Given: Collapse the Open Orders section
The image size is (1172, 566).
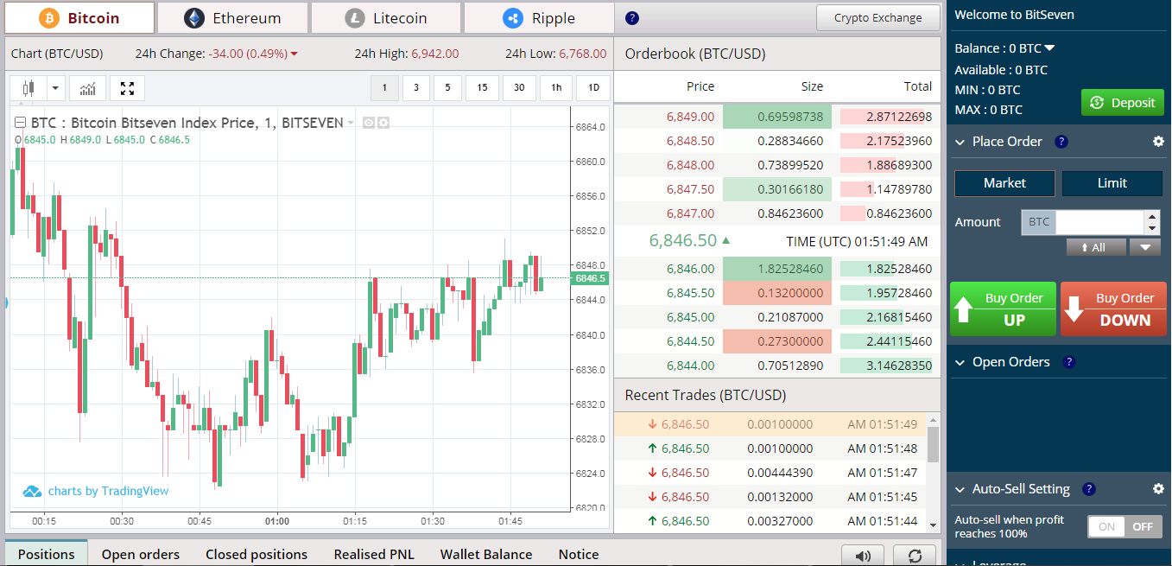Looking at the screenshot, I should click(960, 363).
